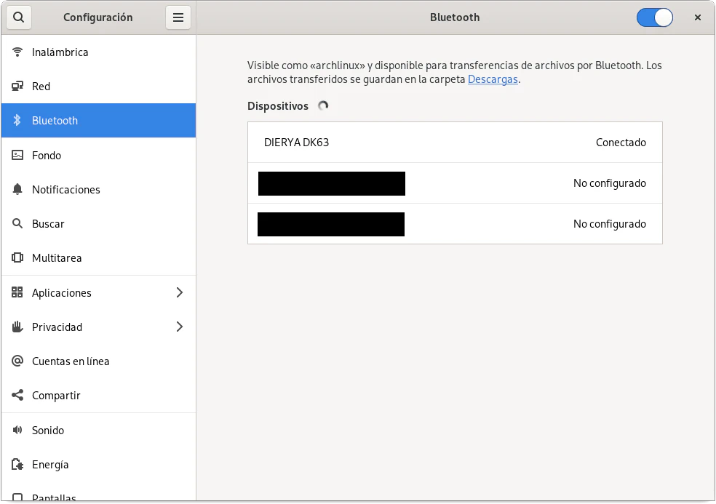
Task: Expand the Aplicaciones chevron arrow
Action: click(x=180, y=292)
